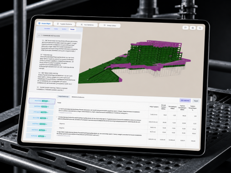Switch to Proje İlerlemesi tab
This screenshot has height=173, width=231.
click(x=63, y=97)
